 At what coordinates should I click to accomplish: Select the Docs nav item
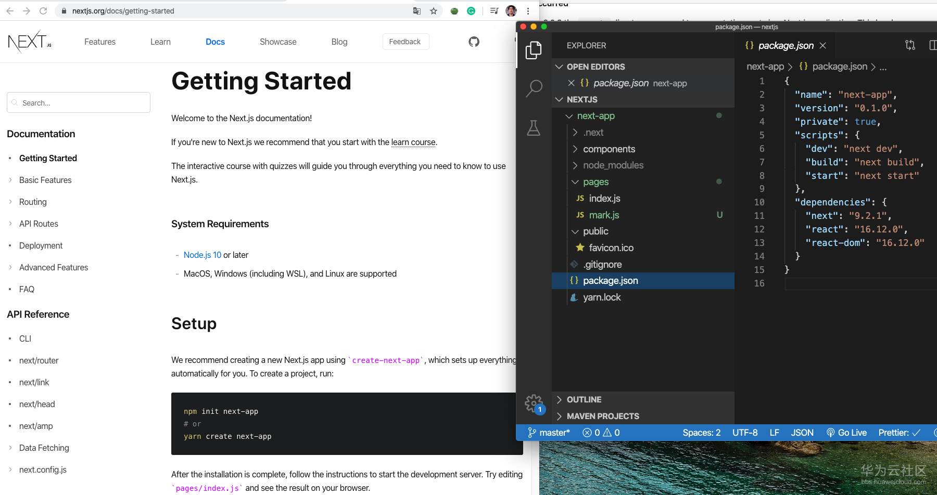215,42
